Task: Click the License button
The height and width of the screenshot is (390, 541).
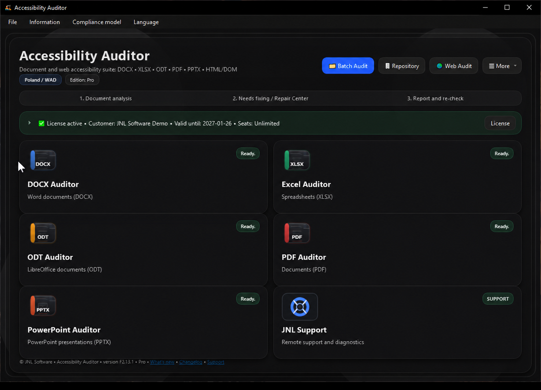Action: coord(500,123)
